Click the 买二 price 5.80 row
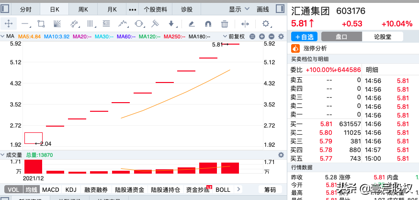Viewport: 419px width, 200px height. click(326, 132)
